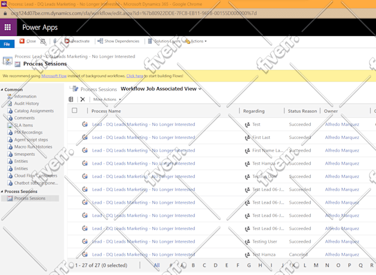The width and height of the screenshot is (376, 275).
Task: Open the Actions dropdown menu
Action: [196, 41]
